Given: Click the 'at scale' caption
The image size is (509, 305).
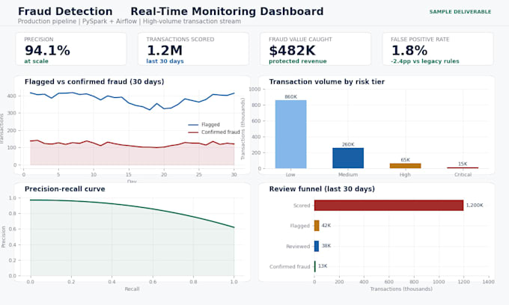Looking at the screenshot, I should click(x=36, y=61).
